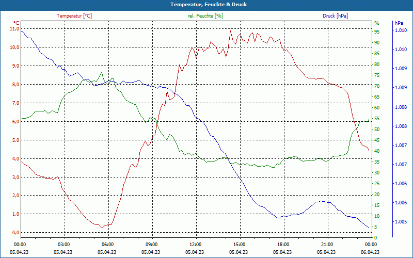Click the "0,0" temperature axis tick label
Screen dimensions: 413x258
coord(15,233)
